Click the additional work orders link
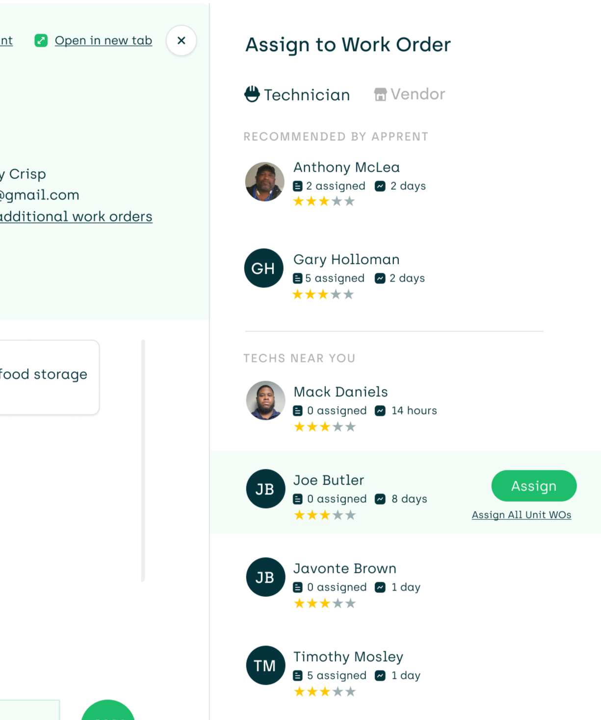 [76, 216]
